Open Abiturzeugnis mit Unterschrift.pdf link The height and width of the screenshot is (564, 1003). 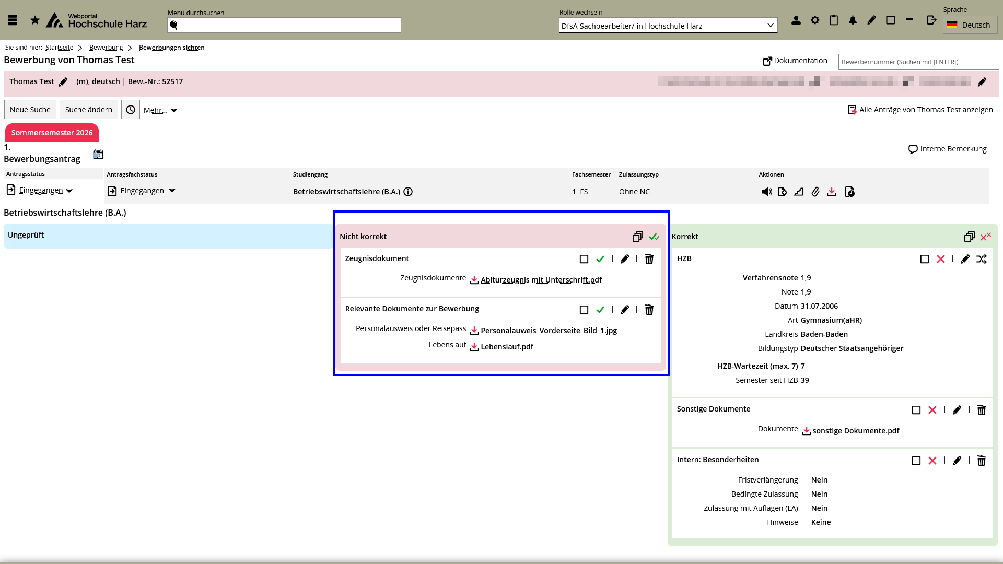click(x=541, y=280)
